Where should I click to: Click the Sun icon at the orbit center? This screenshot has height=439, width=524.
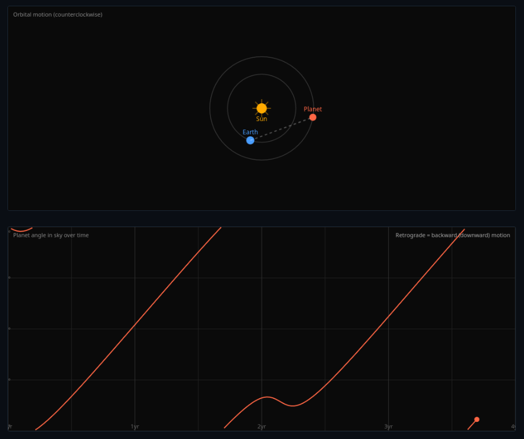click(262, 107)
